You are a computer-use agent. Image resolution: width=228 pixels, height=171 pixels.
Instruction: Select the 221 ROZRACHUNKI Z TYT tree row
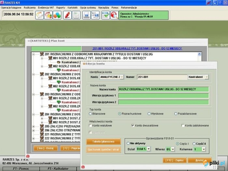pyautogui.click(x=62, y=134)
